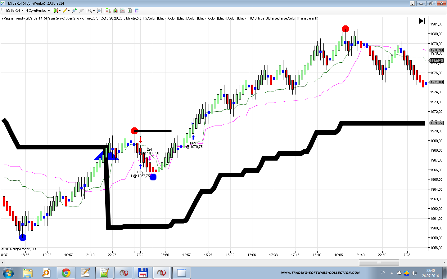Open the drawing tools pencil menu
Image resolution: width=447 pixels, height=279 pixels.
point(65,11)
